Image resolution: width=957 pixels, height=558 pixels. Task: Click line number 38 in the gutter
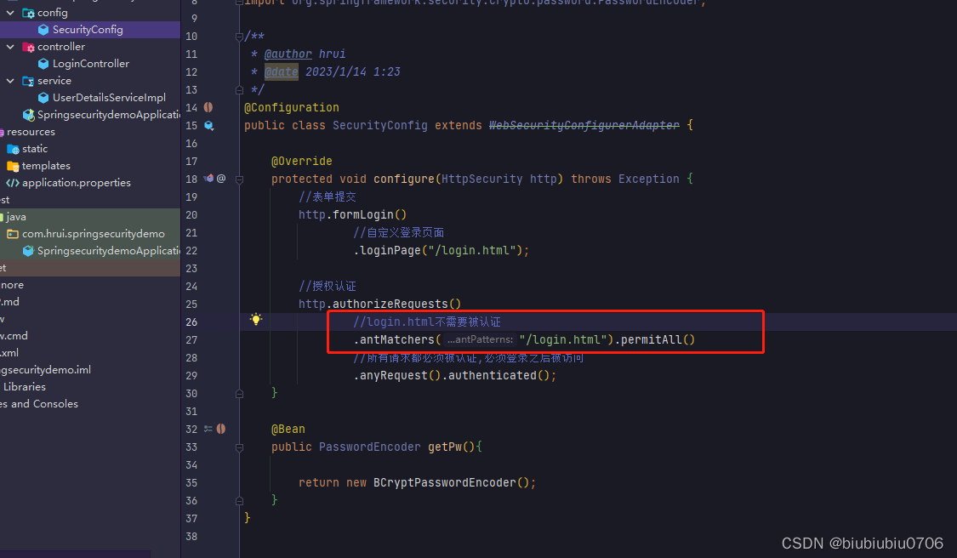click(x=191, y=537)
